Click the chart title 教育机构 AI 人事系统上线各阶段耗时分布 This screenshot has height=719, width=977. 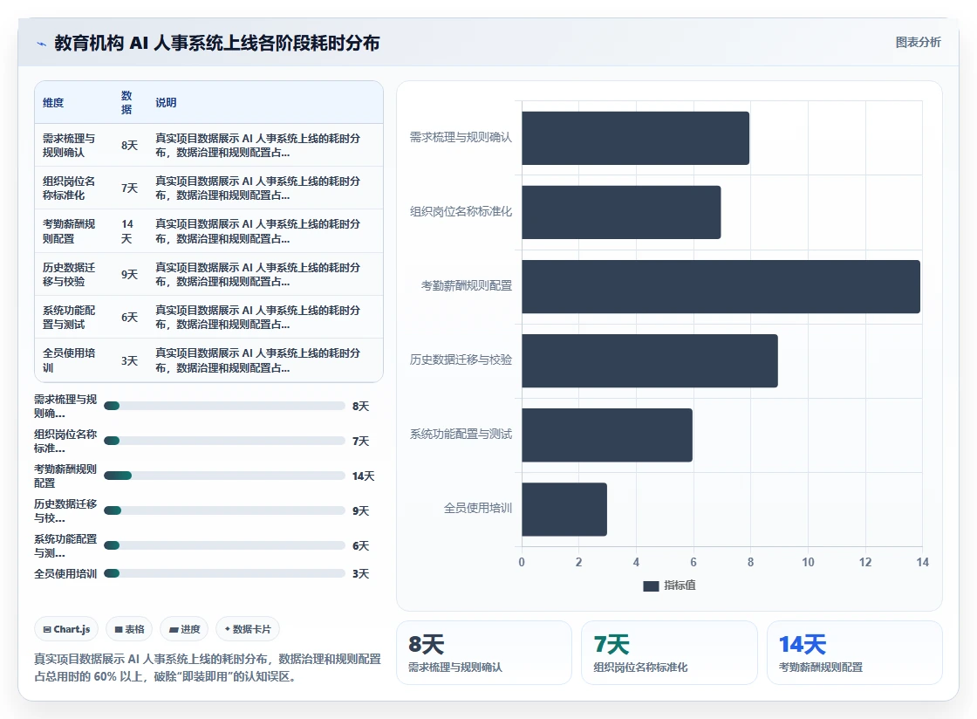coord(217,43)
